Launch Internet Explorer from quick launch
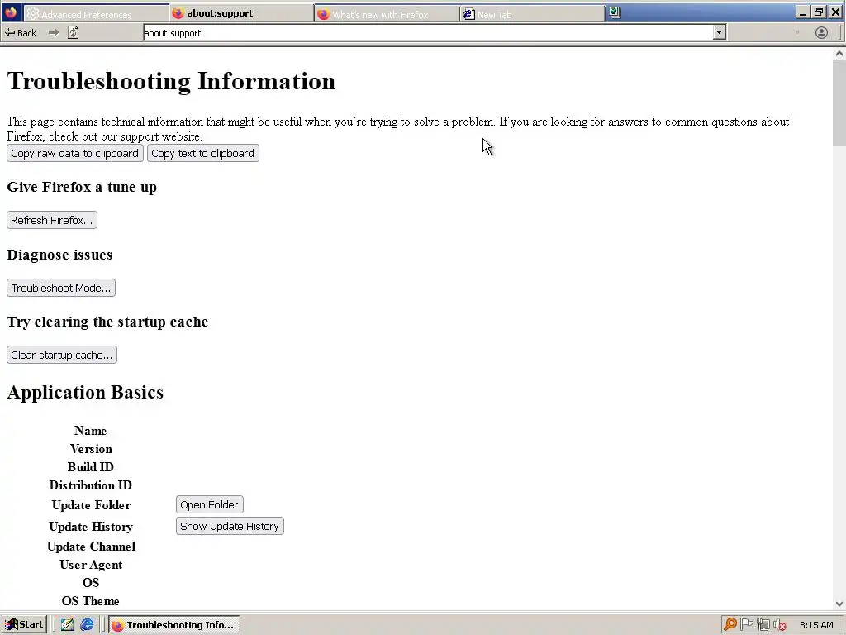The height and width of the screenshot is (635, 846). [x=87, y=625]
